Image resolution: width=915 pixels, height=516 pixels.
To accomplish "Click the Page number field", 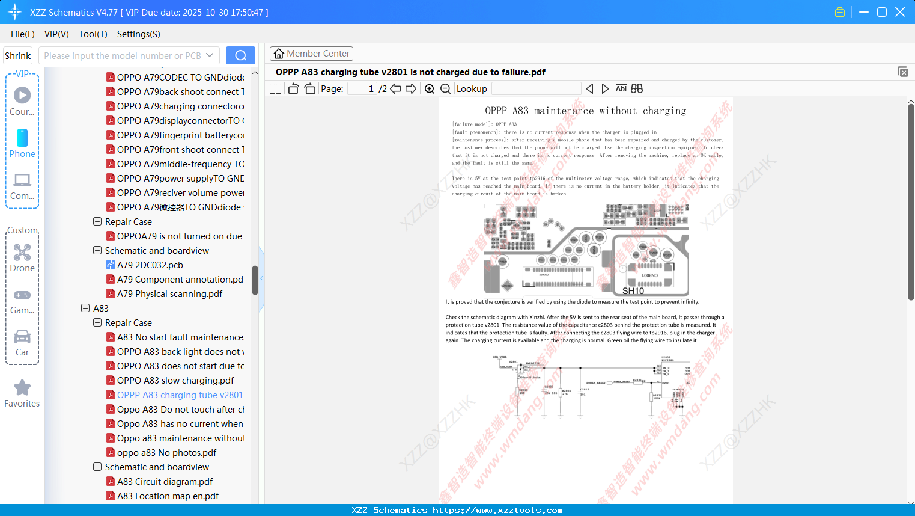I will pos(362,89).
